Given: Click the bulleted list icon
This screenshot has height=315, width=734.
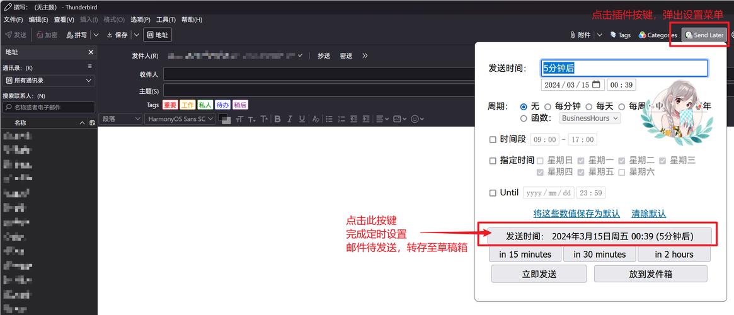Looking at the screenshot, I should coord(330,119).
